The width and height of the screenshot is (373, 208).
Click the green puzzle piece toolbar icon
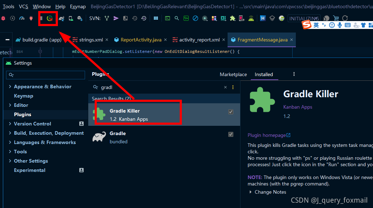233,18
